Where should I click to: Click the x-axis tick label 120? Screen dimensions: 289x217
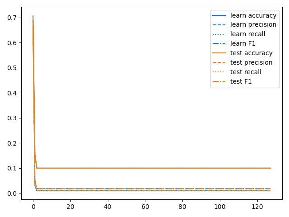click(x=257, y=207)
